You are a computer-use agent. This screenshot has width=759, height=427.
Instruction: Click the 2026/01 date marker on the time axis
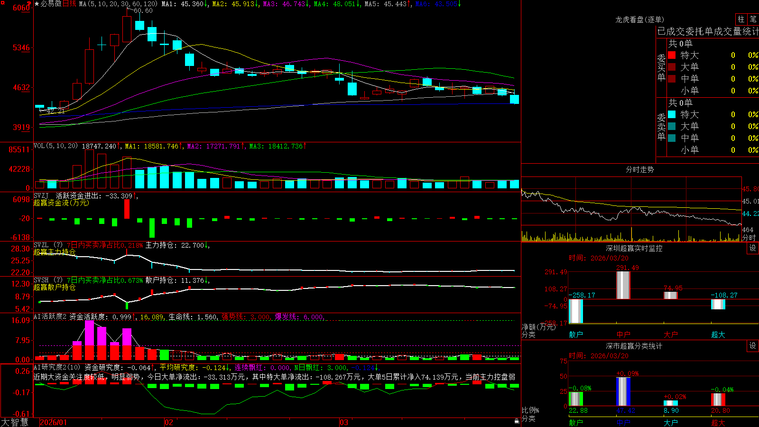click(54, 422)
